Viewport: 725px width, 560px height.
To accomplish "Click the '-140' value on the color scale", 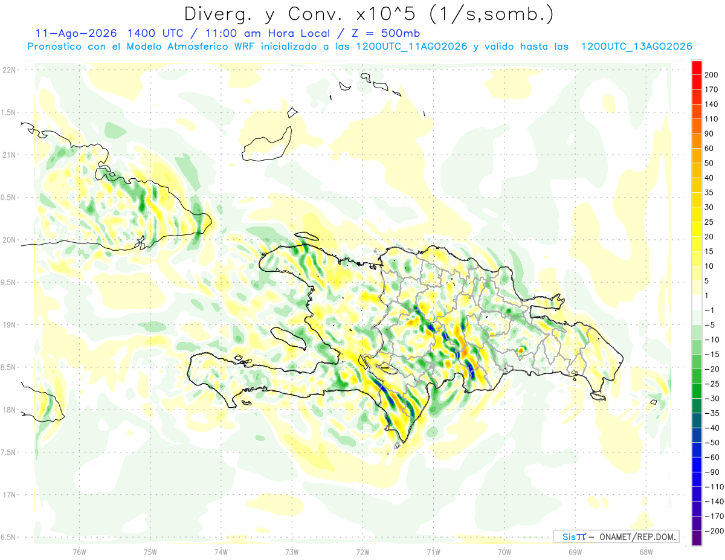I will tap(714, 502).
